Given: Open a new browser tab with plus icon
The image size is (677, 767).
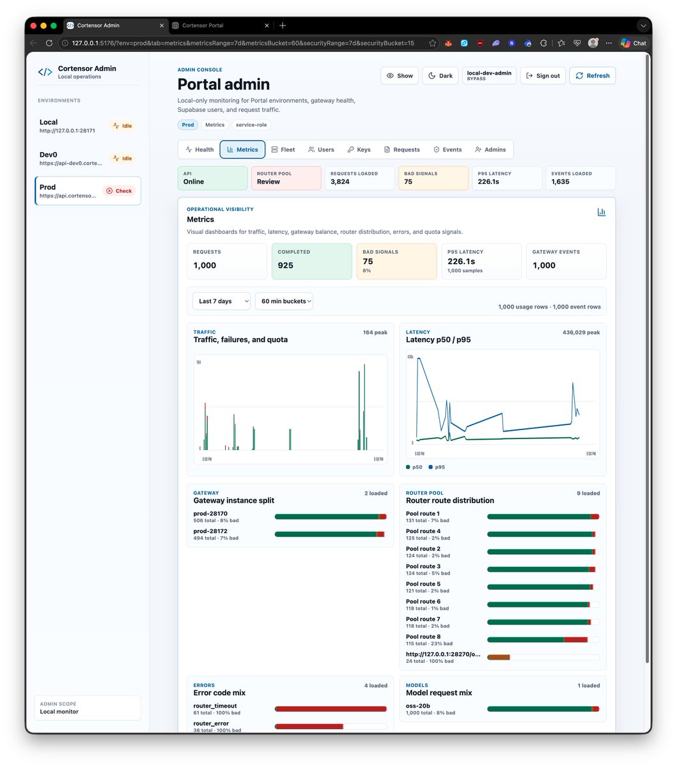Looking at the screenshot, I should pos(283,26).
